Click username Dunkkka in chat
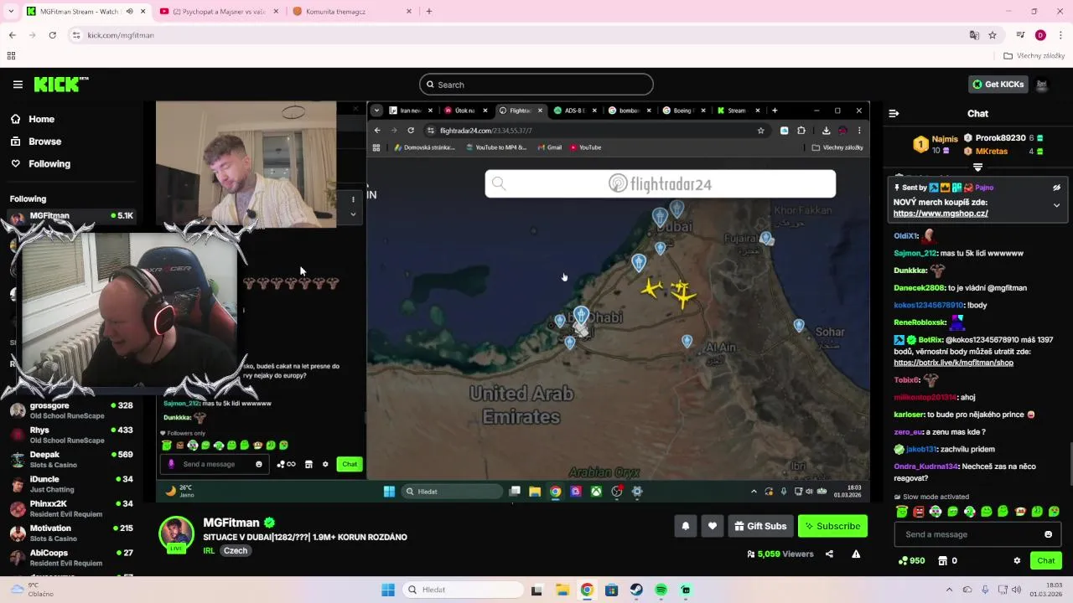The width and height of the screenshot is (1073, 603). pos(910,271)
